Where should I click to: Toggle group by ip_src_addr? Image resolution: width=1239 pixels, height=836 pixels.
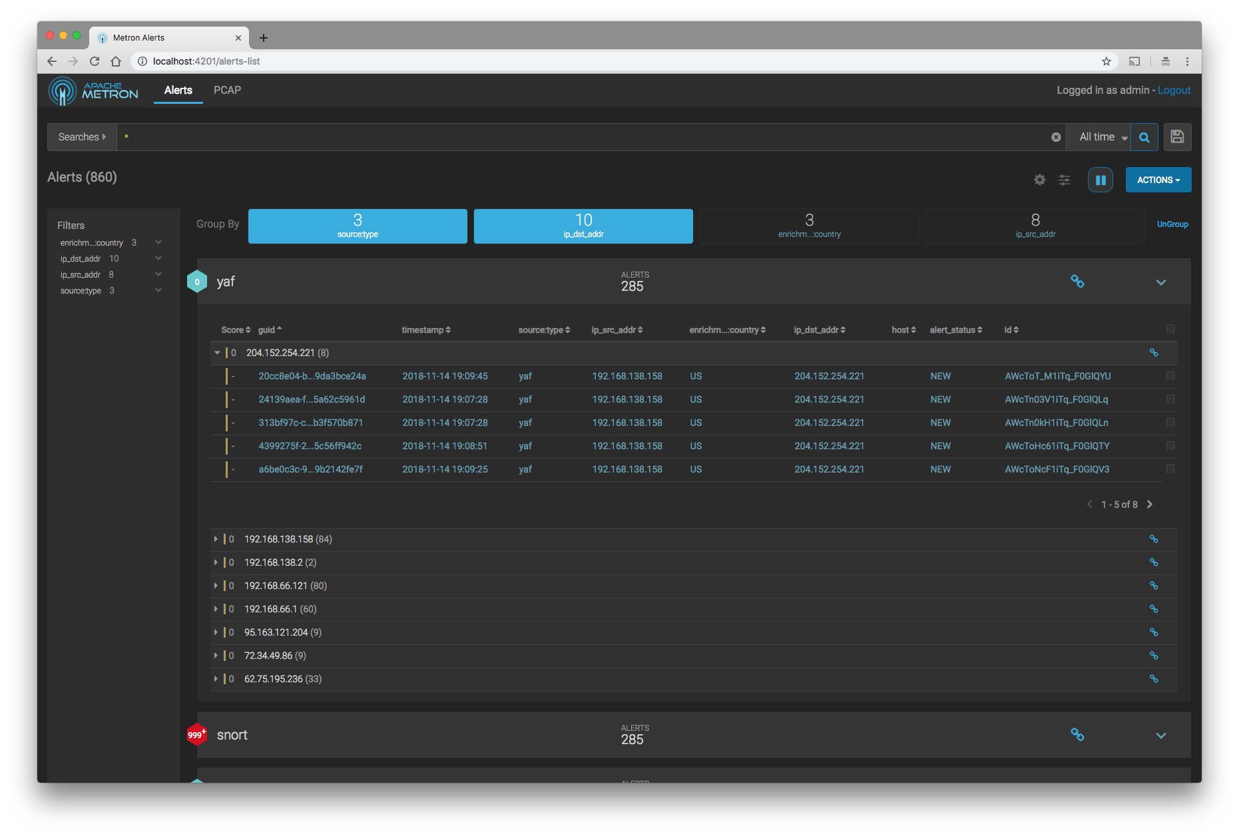pos(1035,226)
